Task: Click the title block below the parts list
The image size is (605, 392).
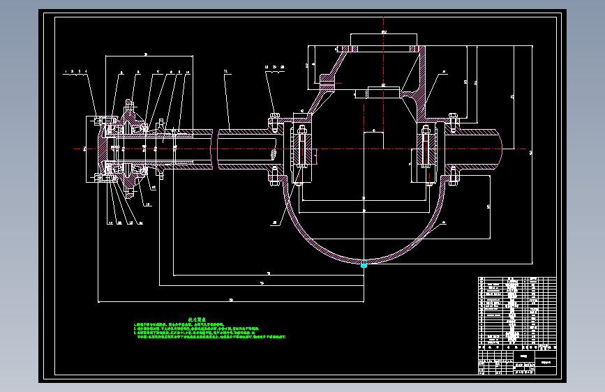Action: (517, 362)
